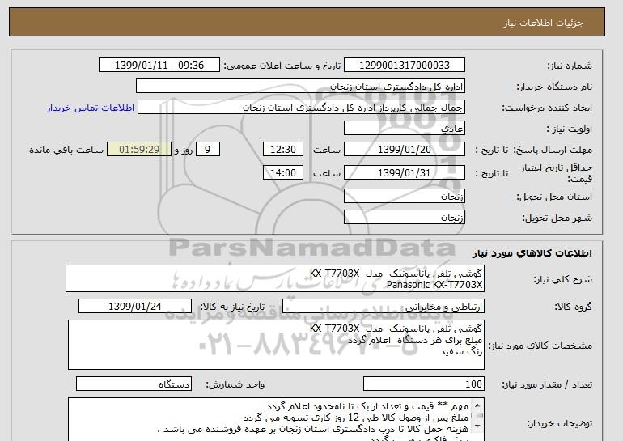Screen dimensions: 623x441
Task: Click the buyer notes scrollbar down arrow
Action: point(478,426)
